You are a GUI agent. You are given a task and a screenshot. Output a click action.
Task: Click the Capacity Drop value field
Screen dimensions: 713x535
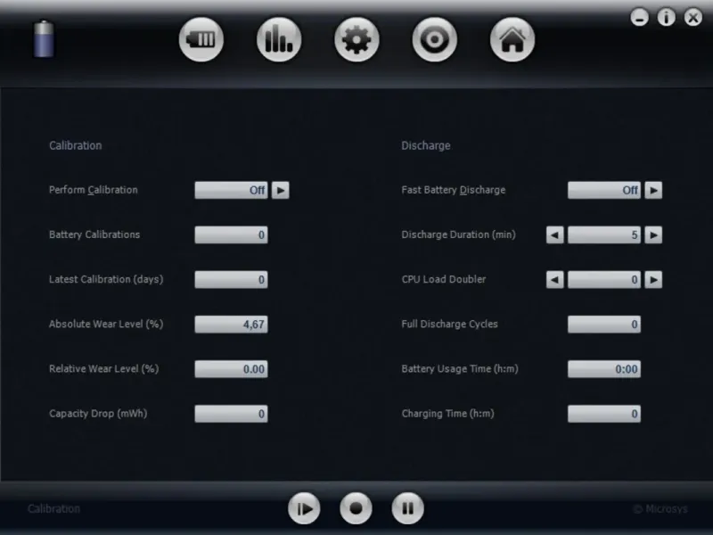[231, 414]
